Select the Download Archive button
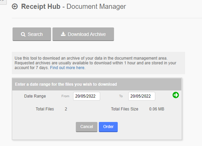 click(83, 34)
